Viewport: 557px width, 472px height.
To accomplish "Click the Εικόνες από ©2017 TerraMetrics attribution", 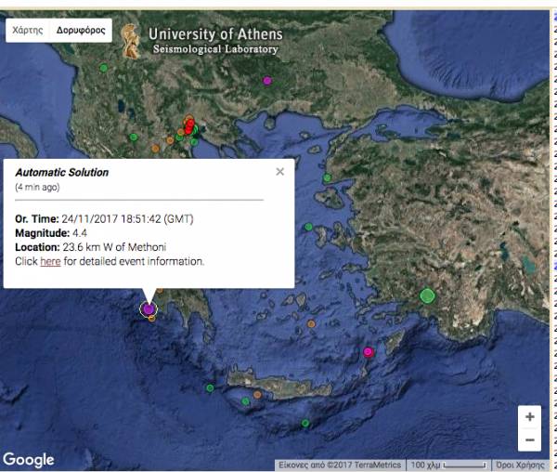I will coord(339,465).
